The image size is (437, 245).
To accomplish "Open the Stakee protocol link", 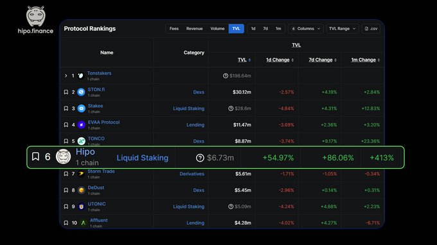I will (95, 106).
